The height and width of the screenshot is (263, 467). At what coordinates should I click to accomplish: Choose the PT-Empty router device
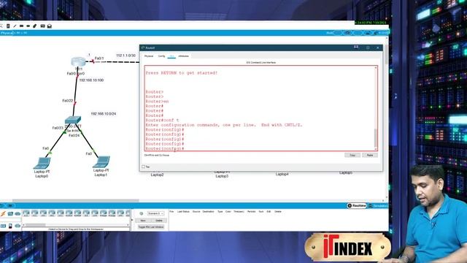(112, 213)
